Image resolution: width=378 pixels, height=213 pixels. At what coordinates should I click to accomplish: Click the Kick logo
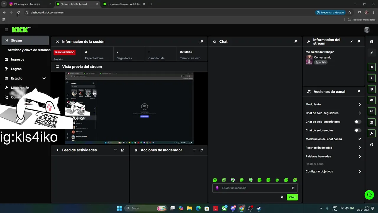21,30
